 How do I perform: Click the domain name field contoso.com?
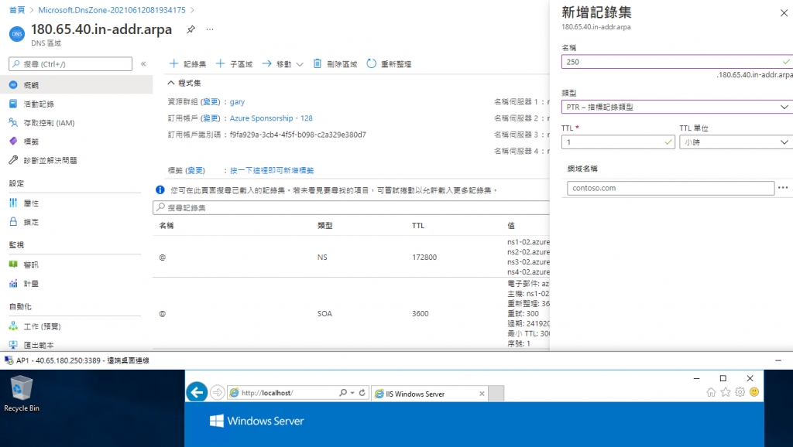(671, 188)
